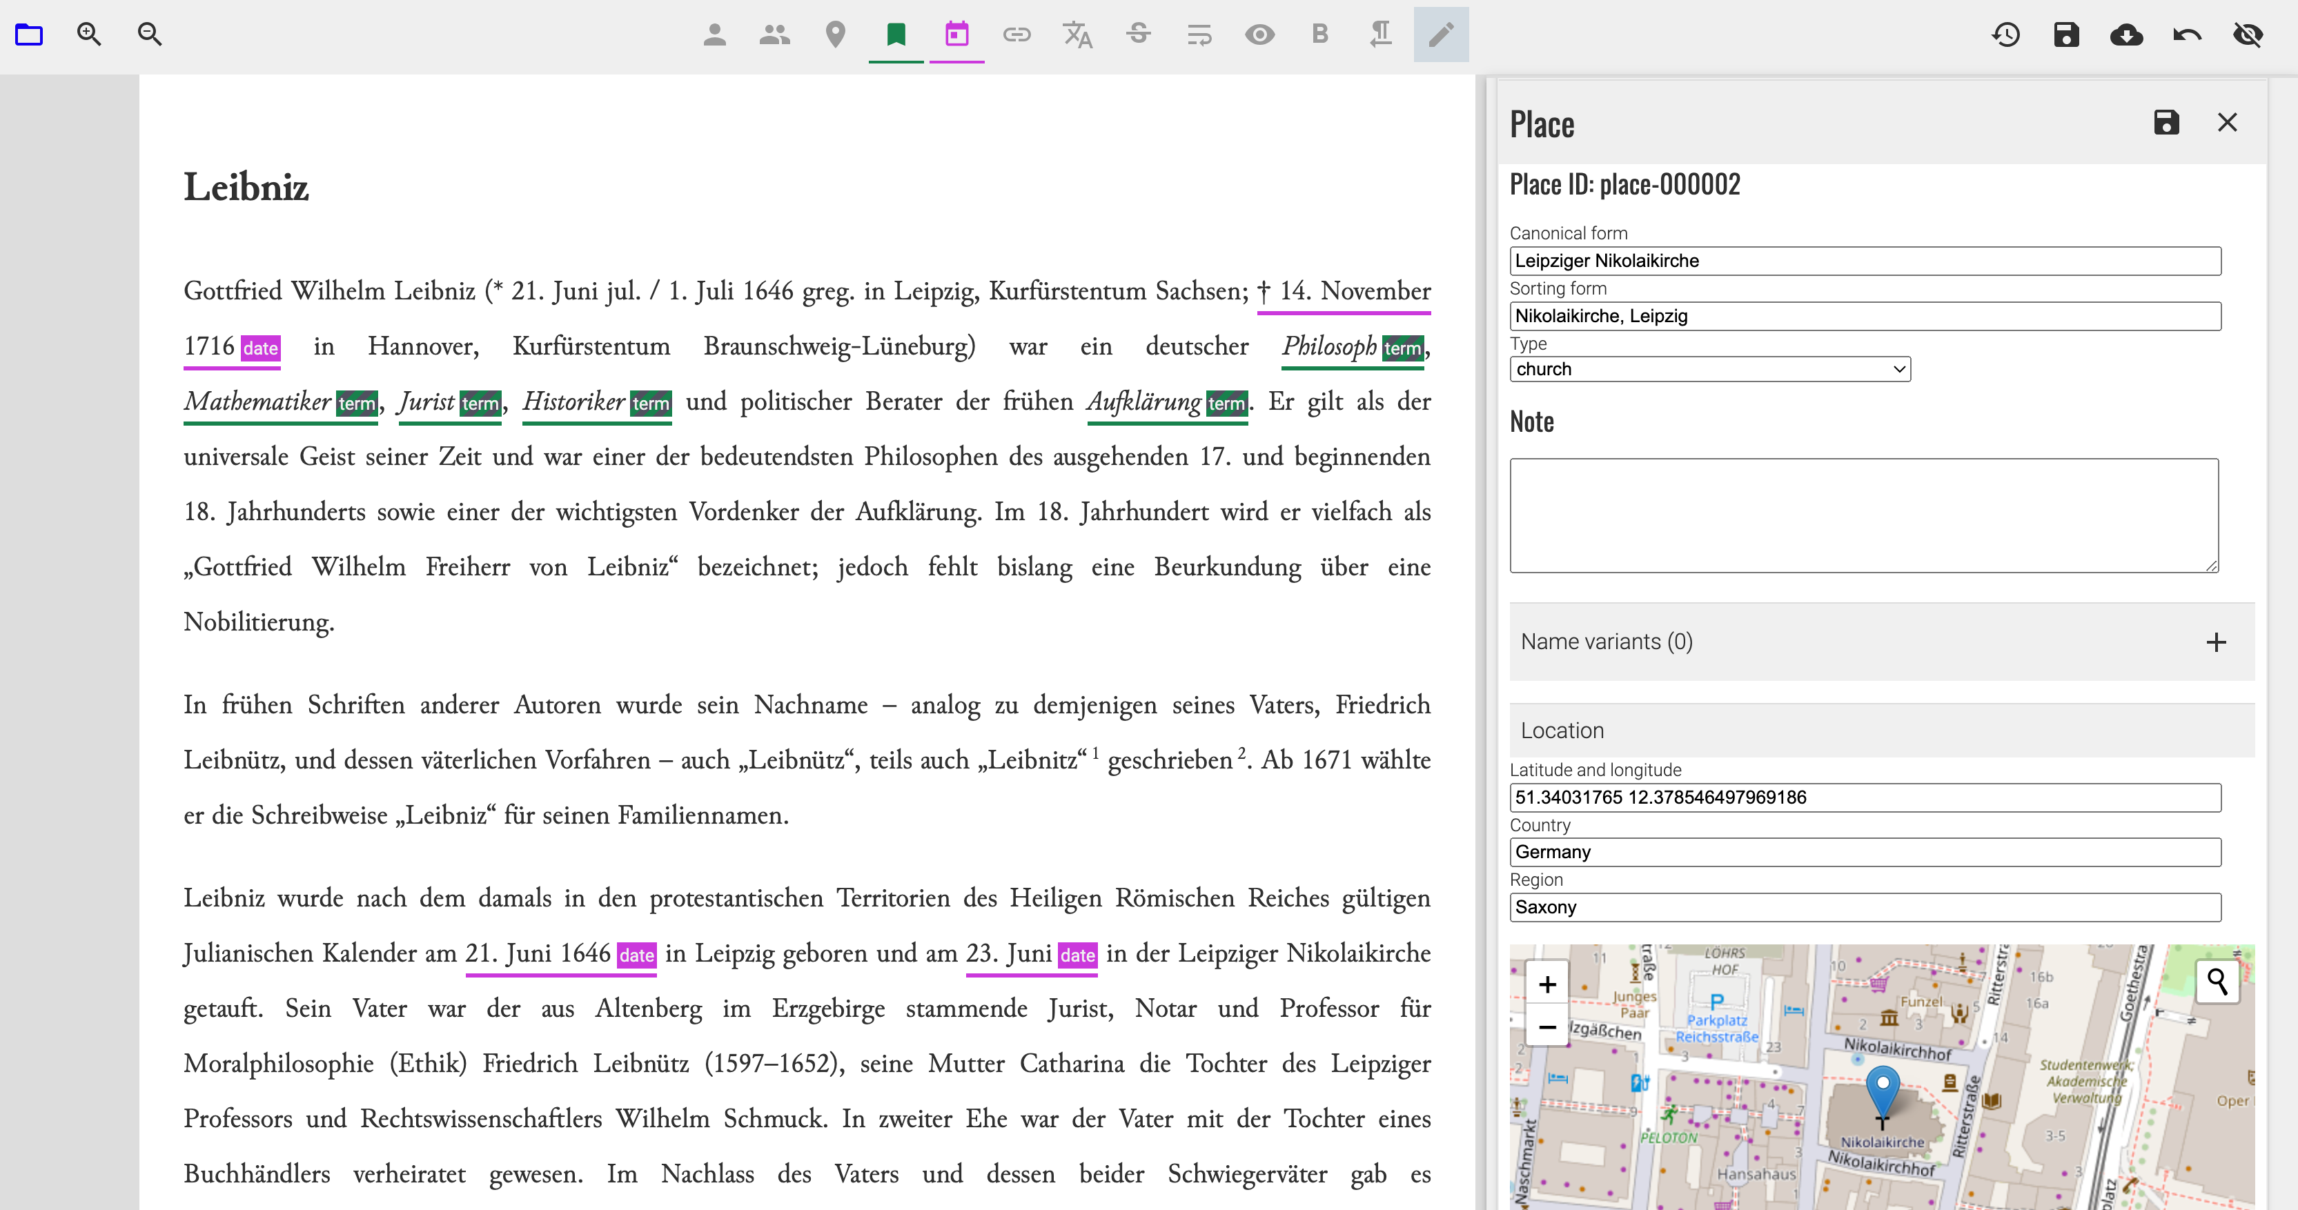2298x1210 pixels.
Task: Open document folder icon
Action: click(30, 34)
